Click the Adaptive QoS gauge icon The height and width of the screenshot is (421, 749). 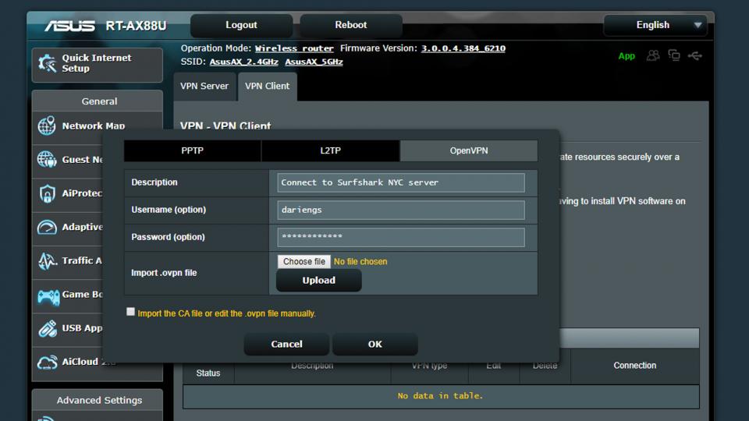tap(47, 227)
